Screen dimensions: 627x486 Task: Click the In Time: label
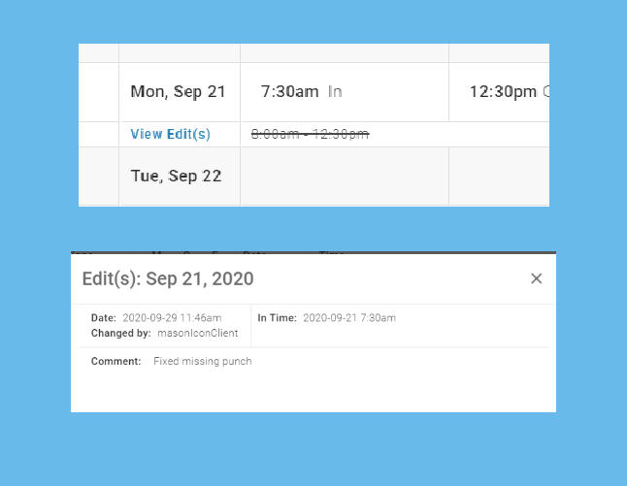(x=277, y=317)
